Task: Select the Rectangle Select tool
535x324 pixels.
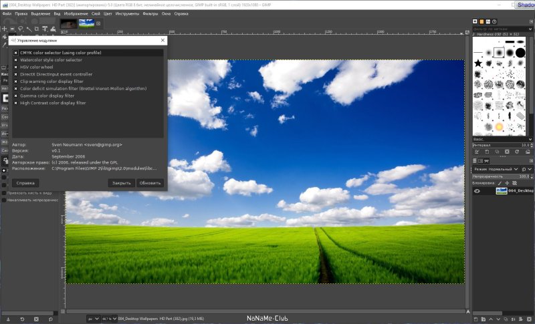Action: tap(12, 29)
